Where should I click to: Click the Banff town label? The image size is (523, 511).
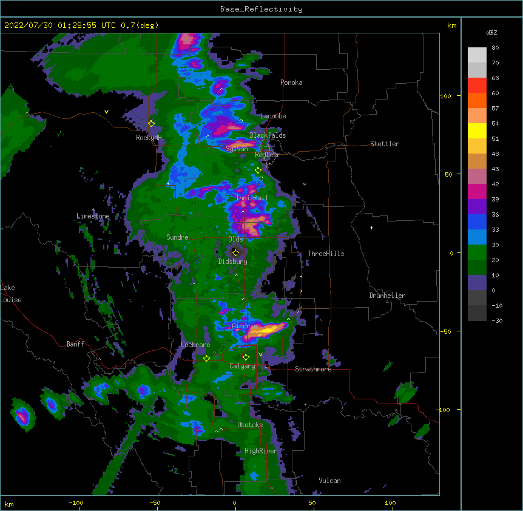point(75,344)
